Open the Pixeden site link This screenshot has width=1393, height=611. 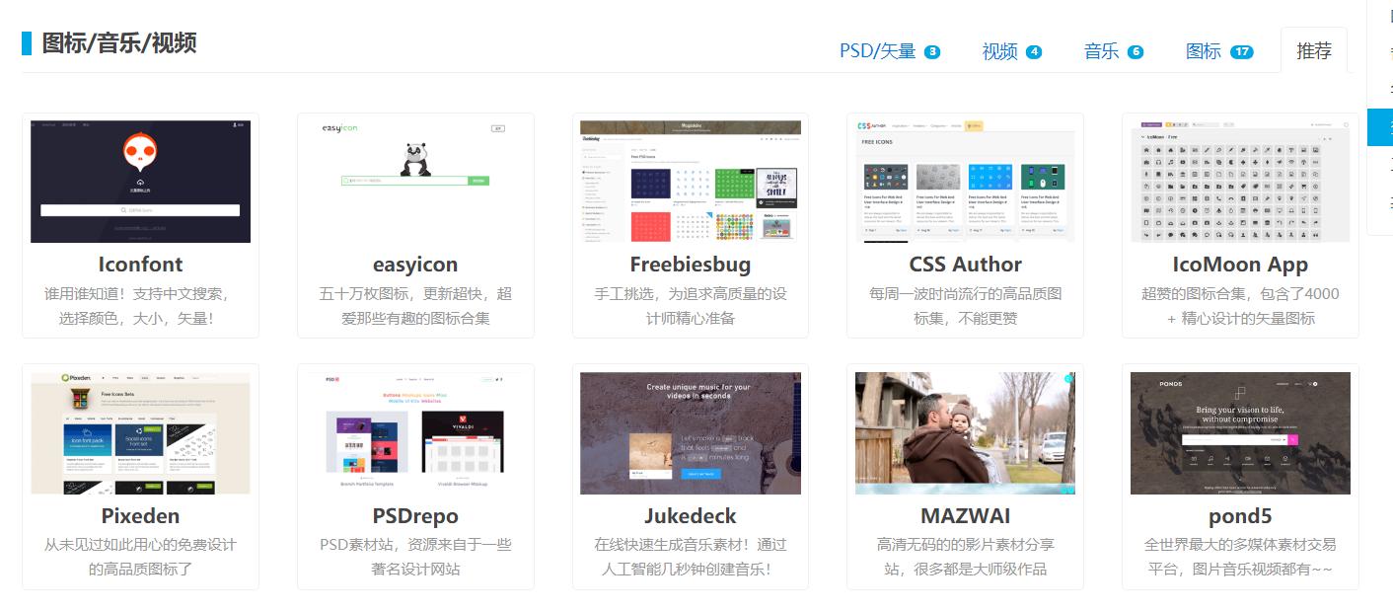(139, 515)
